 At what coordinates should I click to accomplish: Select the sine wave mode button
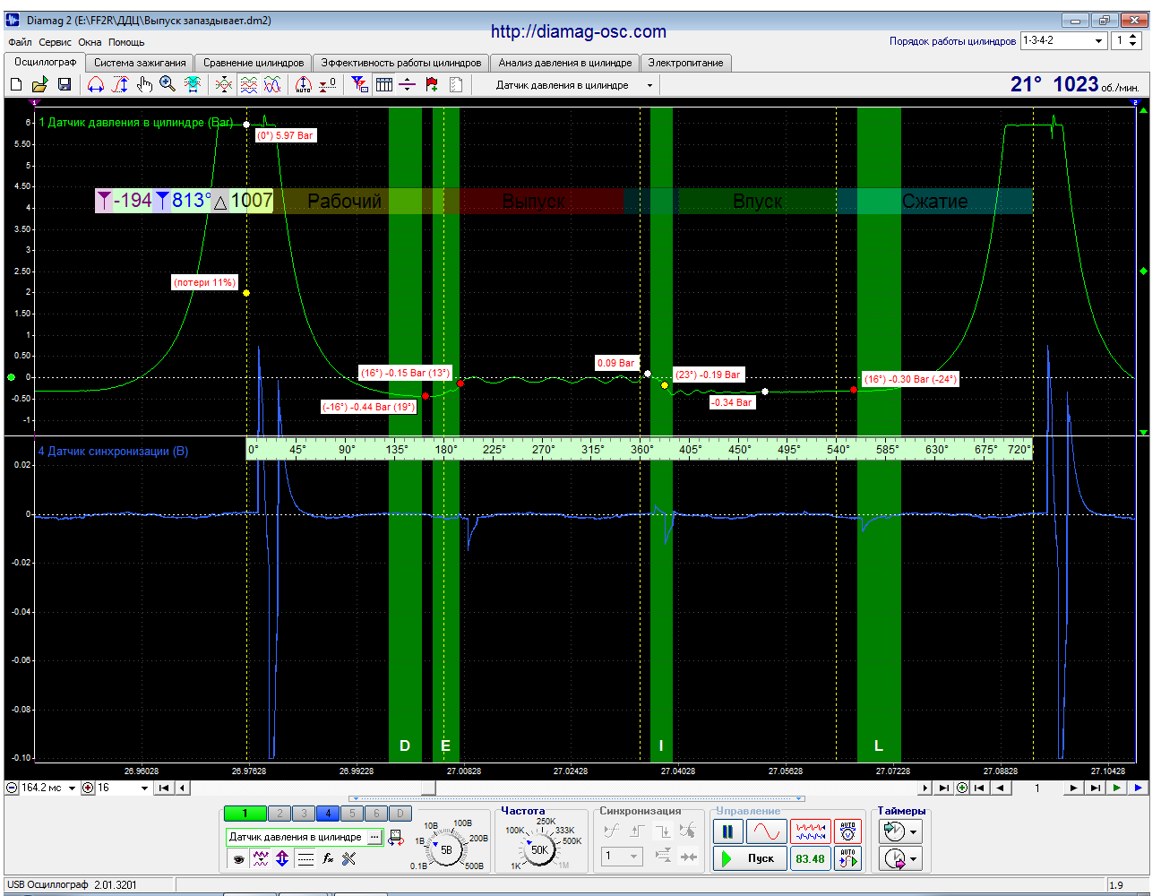click(767, 831)
